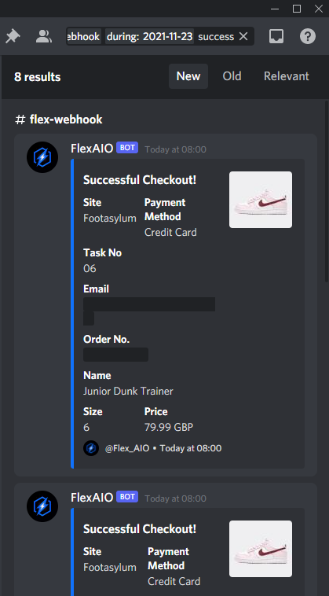Click the during: 2021-11-23 search filter
The width and height of the screenshot is (329, 596).
(x=149, y=36)
